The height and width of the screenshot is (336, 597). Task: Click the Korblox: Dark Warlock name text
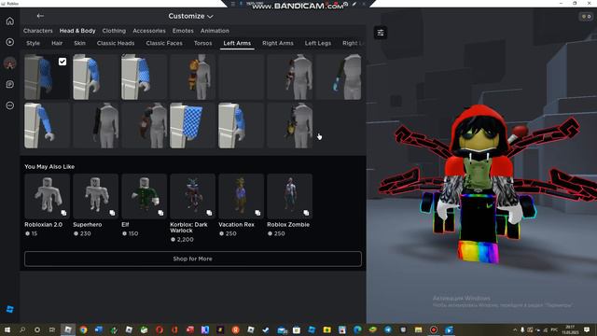tap(188, 228)
